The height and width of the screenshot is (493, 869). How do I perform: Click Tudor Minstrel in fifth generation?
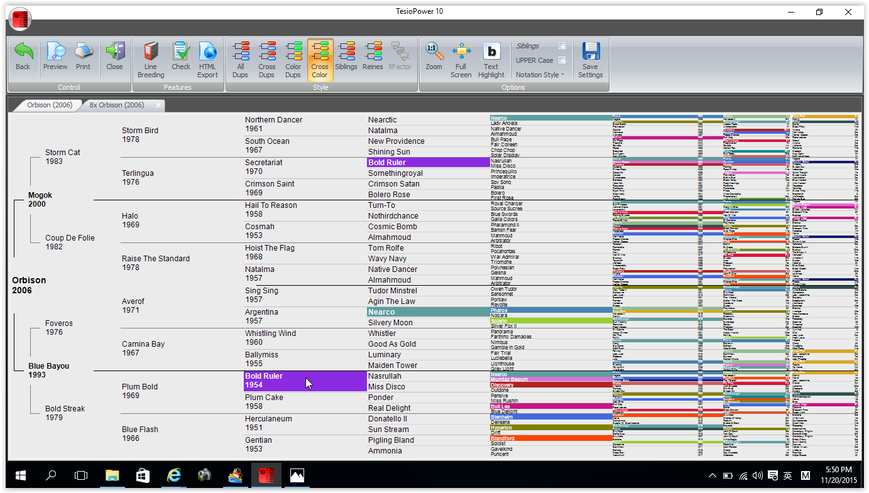point(392,291)
